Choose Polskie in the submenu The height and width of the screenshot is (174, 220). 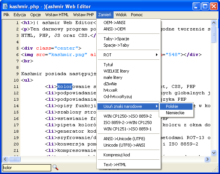(x=176, y=106)
